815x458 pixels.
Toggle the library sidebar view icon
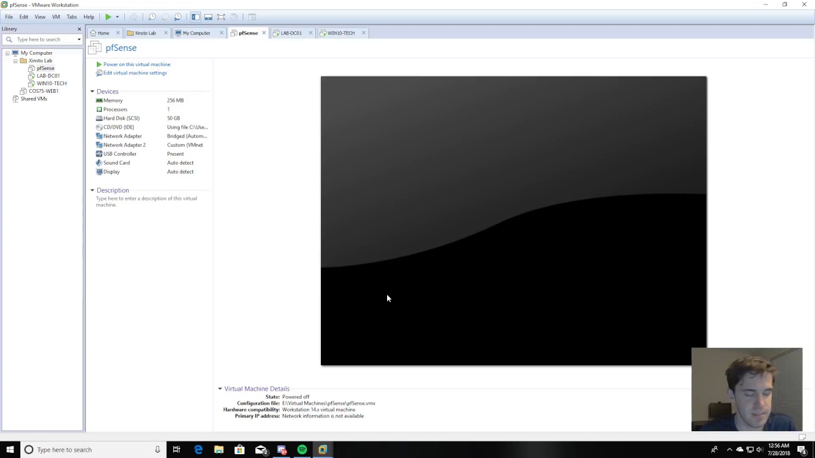pyautogui.click(x=195, y=17)
